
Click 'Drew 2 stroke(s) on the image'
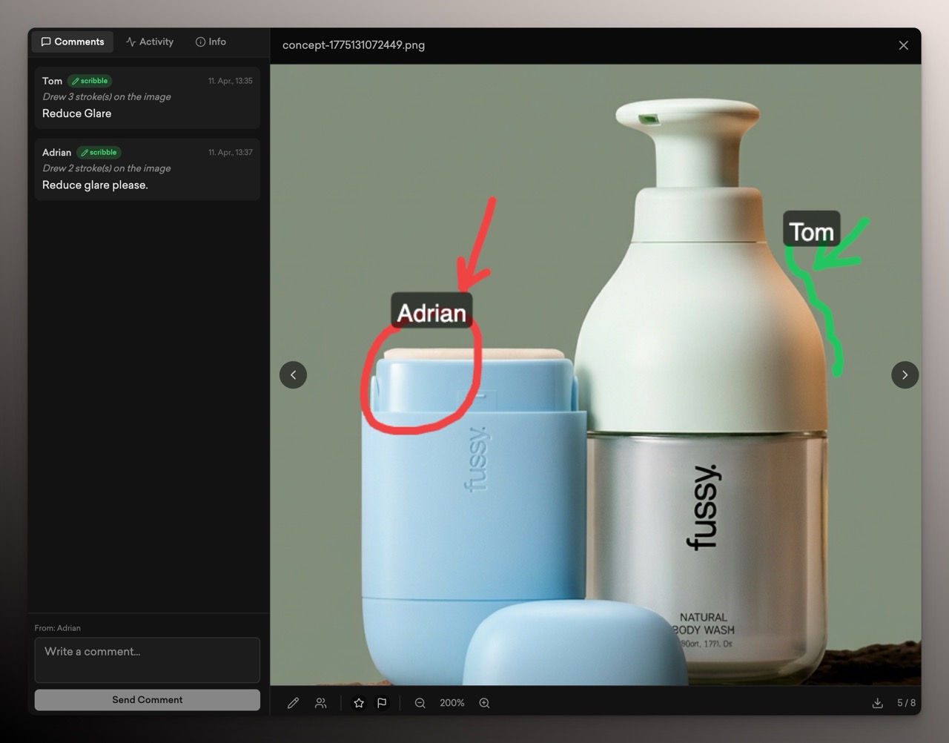[x=107, y=169]
